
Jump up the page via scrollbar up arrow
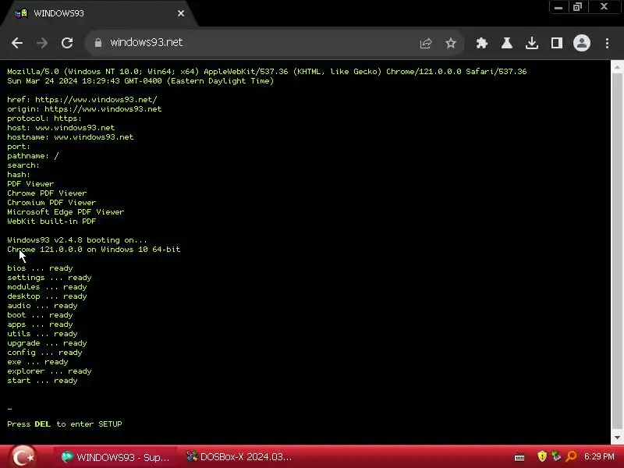pyautogui.click(x=617, y=68)
